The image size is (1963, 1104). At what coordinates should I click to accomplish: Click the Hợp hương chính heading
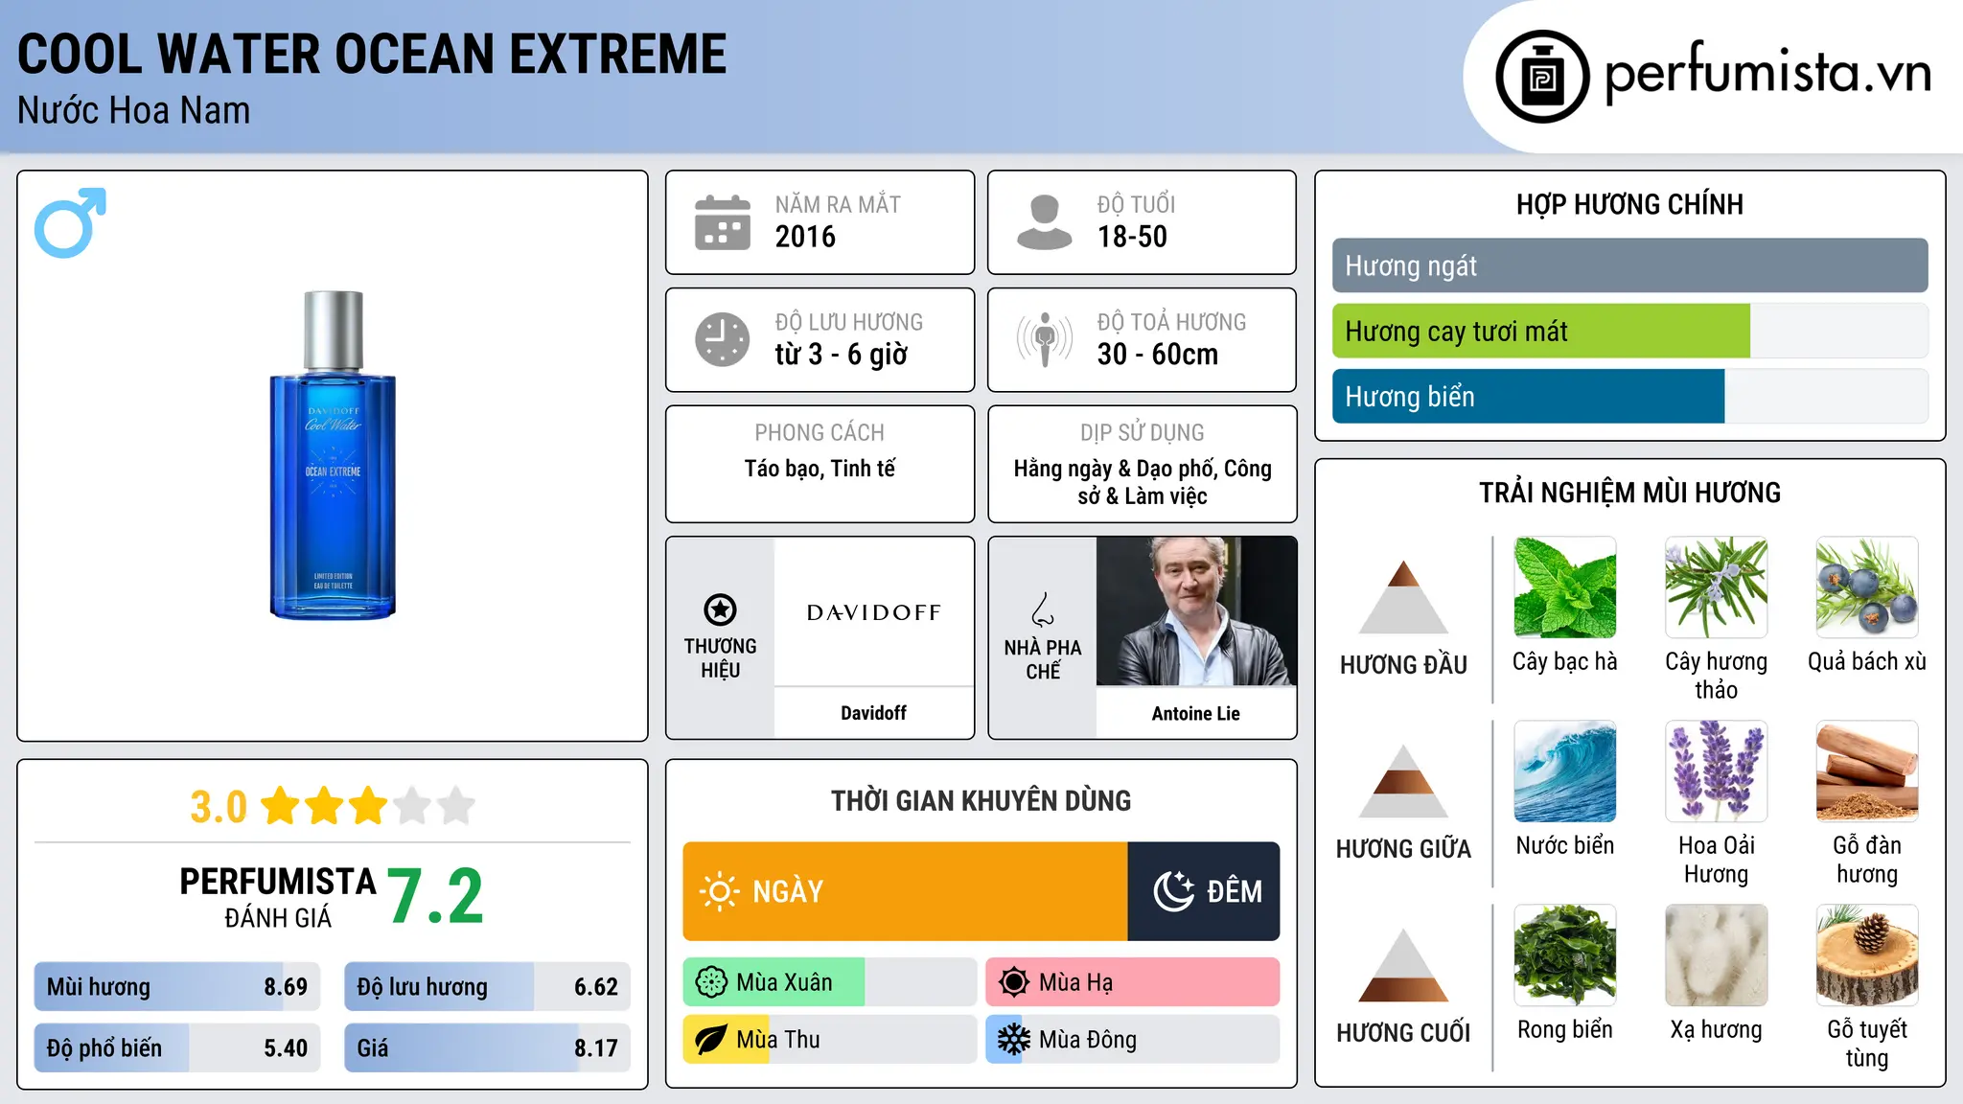pos(1629,204)
